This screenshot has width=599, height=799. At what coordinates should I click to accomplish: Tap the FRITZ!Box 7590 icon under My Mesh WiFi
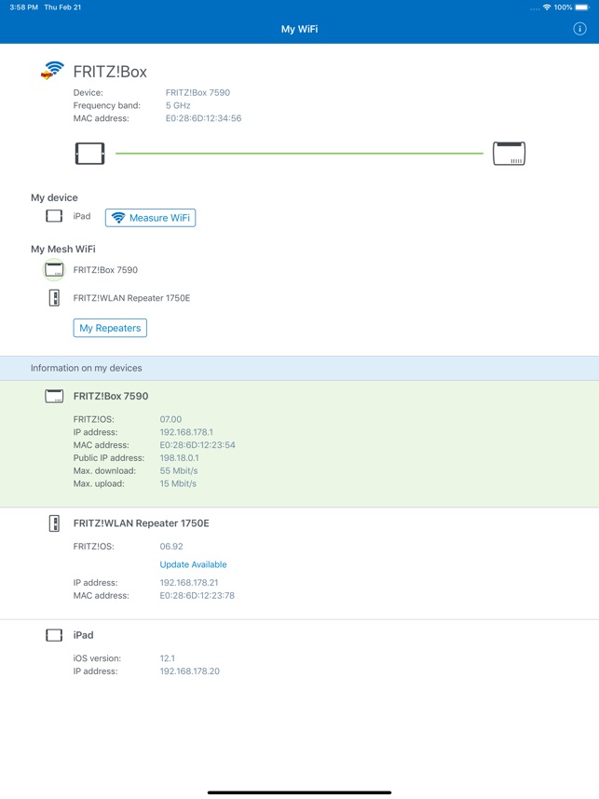click(53, 269)
